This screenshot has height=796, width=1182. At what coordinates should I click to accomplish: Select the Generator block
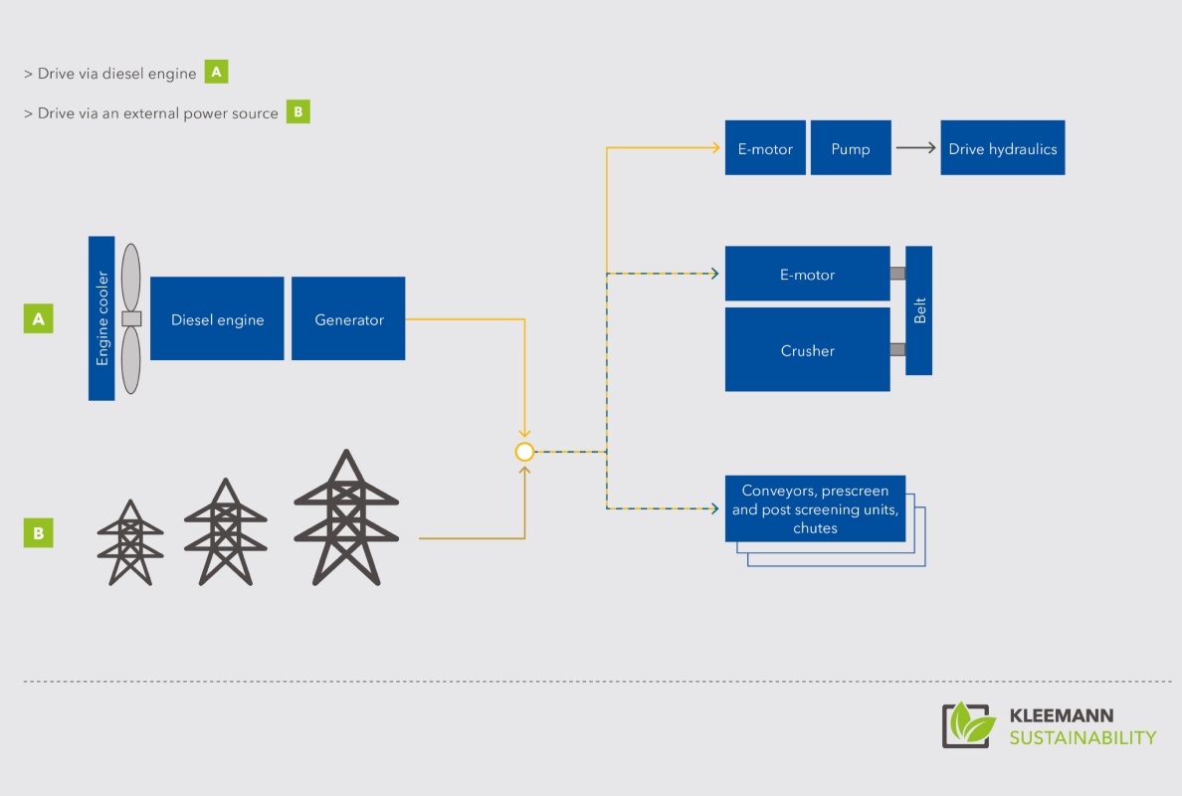point(348,318)
